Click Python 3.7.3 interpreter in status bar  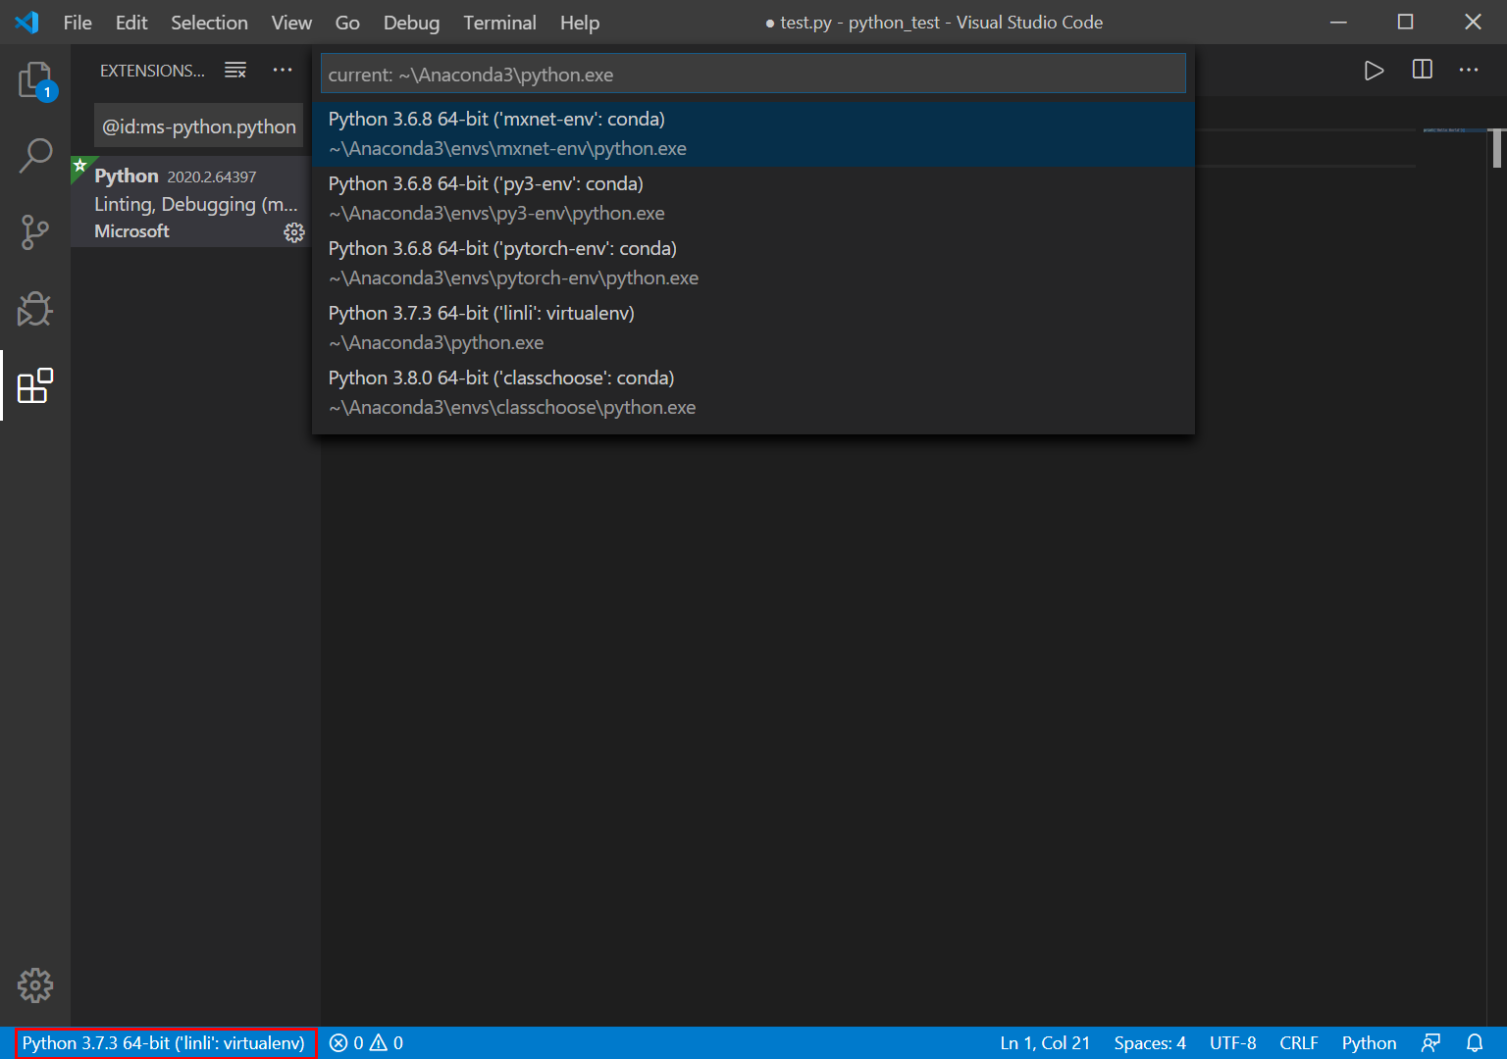[164, 1043]
